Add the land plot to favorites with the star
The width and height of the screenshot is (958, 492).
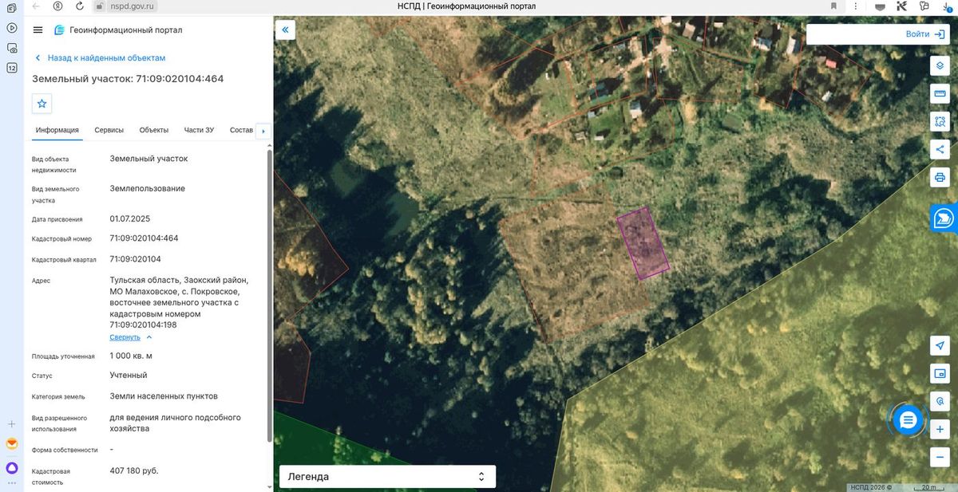[x=42, y=104]
